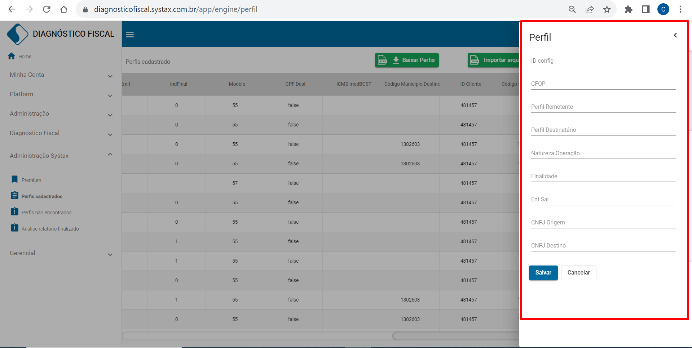Open Perfis não encontrados menu item
The height and width of the screenshot is (348, 692).
point(47,213)
